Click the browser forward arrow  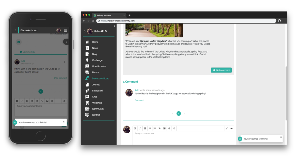88,21
